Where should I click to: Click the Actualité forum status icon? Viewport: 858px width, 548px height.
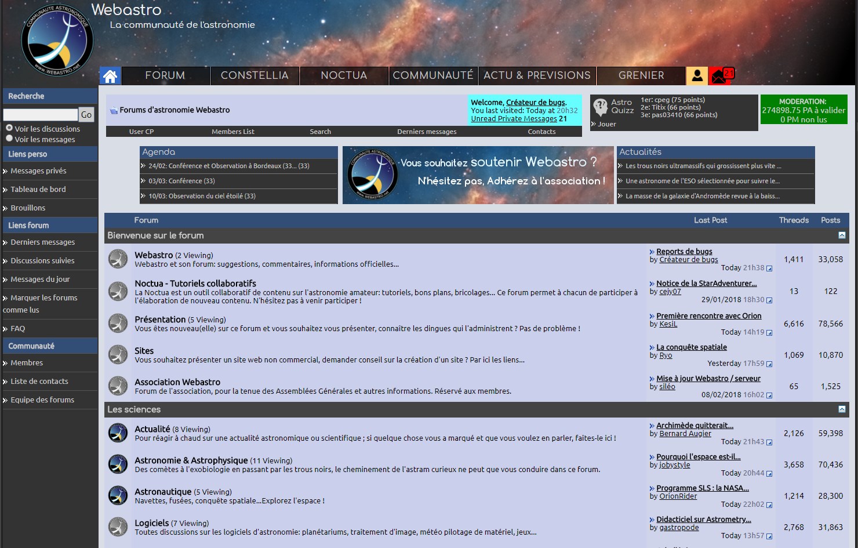tap(118, 433)
